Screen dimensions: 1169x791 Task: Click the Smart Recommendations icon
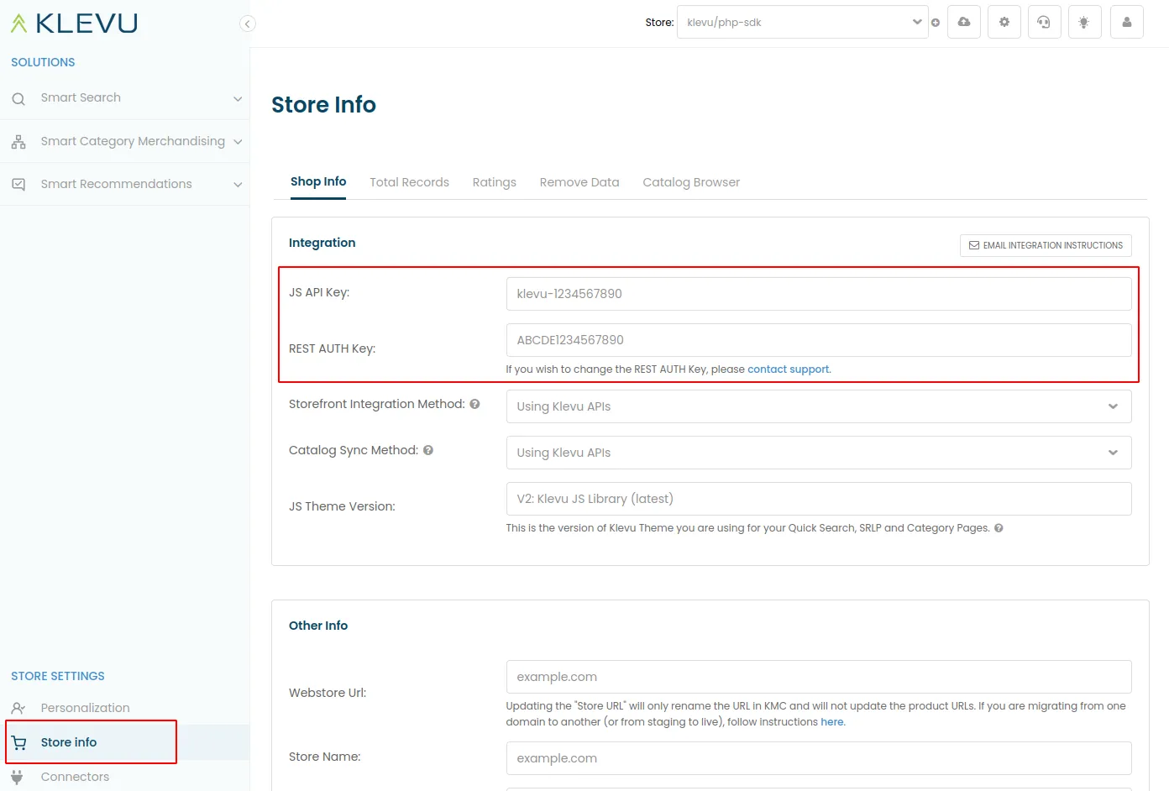coord(18,185)
